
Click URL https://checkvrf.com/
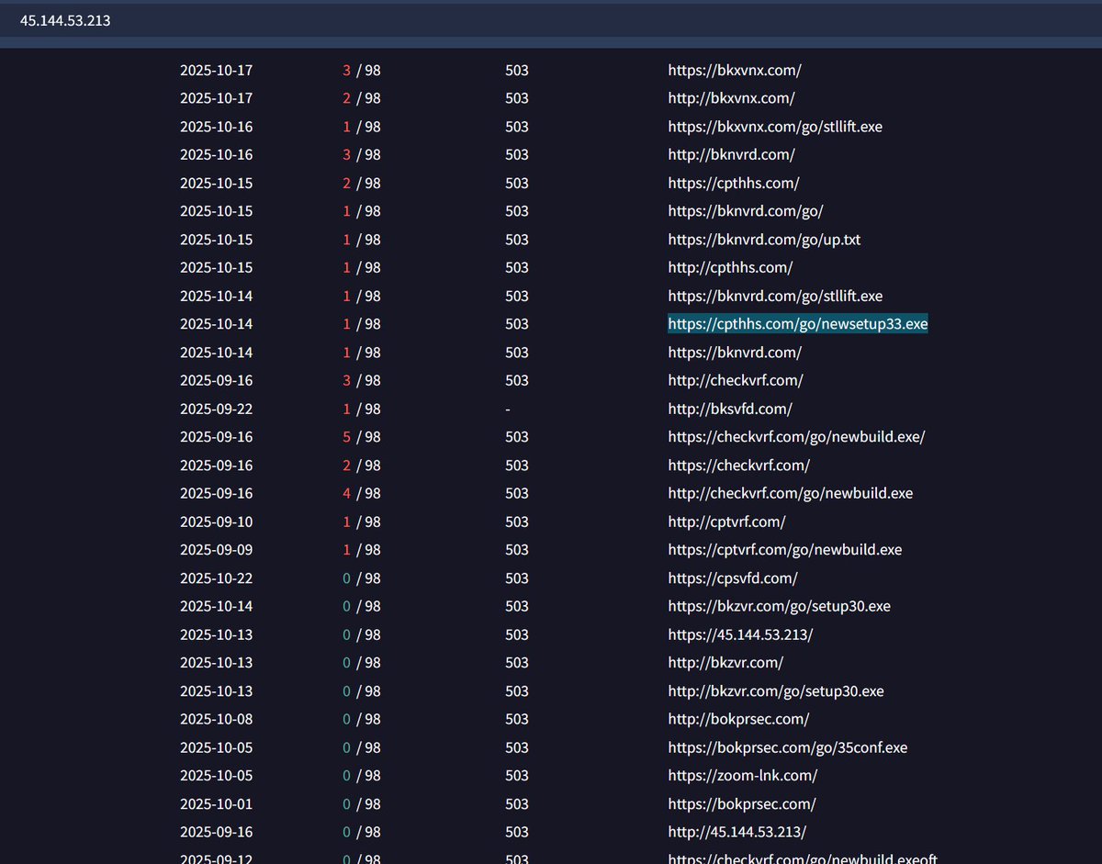pyautogui.click(x=738, y=466)
